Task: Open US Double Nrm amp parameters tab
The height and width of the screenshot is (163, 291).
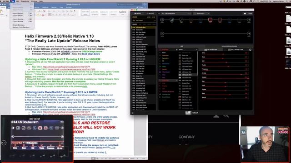Action: coord(211,50)
